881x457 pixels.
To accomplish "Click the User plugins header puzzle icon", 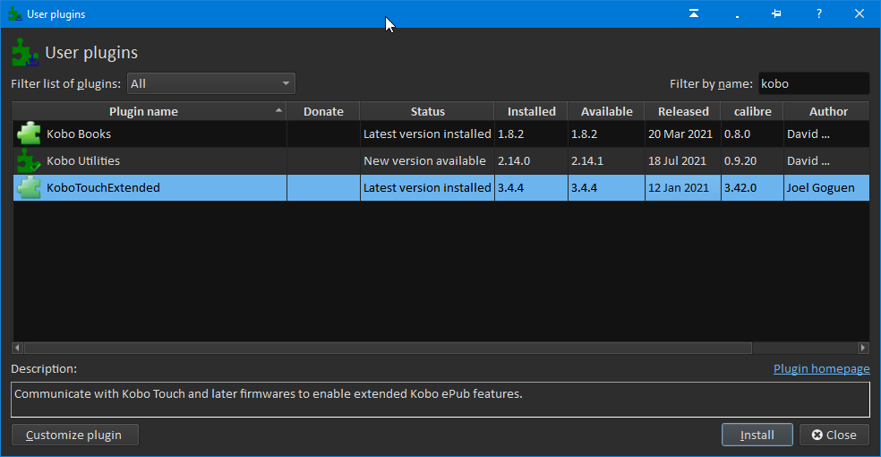I will tap(25, 52).
